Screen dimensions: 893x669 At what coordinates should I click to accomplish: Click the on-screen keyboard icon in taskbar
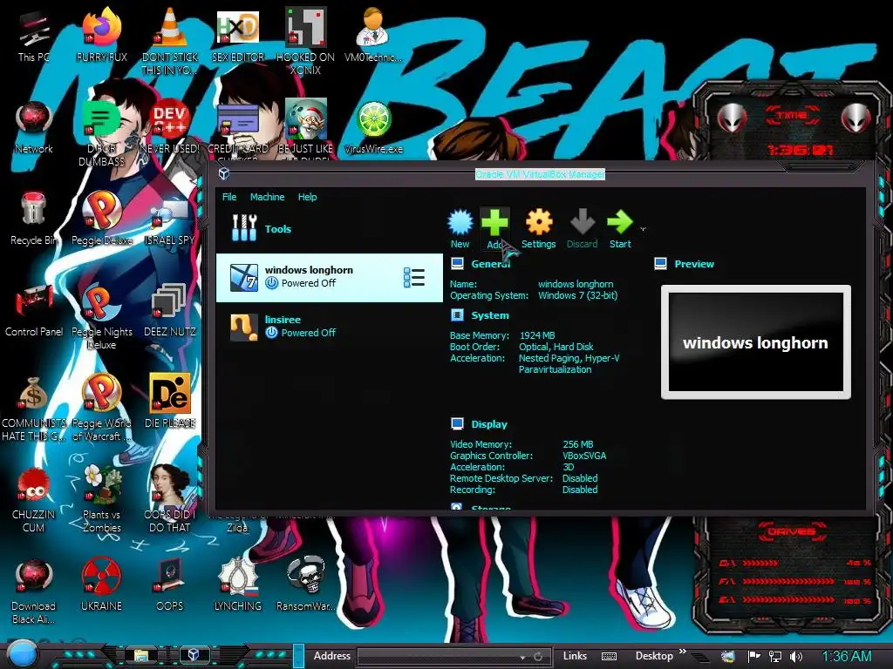tap(609, 657)
